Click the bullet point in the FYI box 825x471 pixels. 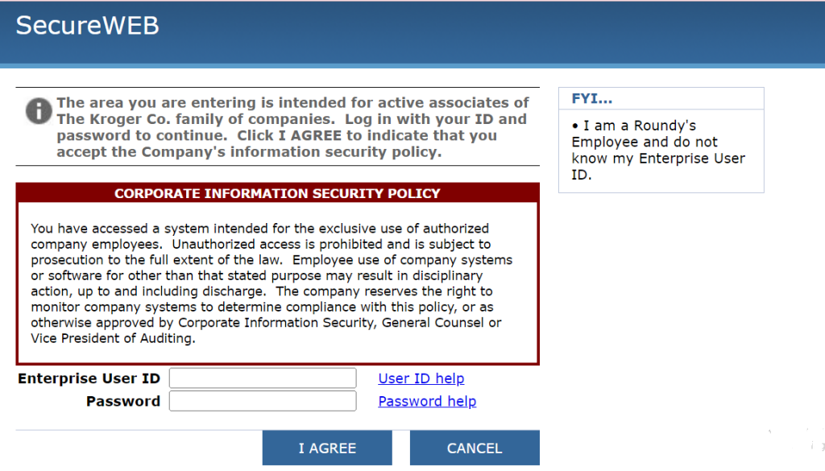[x=575, y=126]
